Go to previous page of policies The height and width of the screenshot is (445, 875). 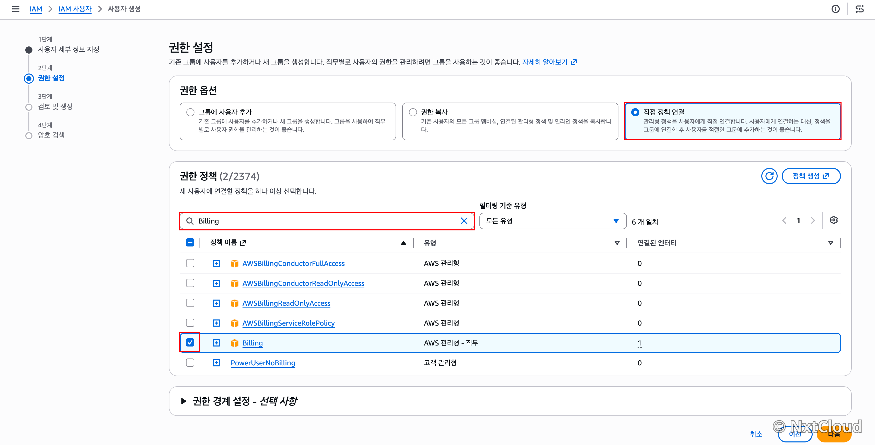coord(784,221)
